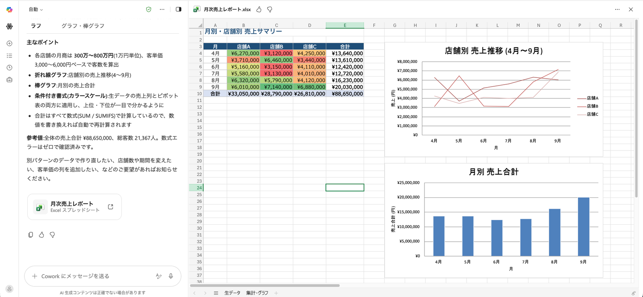Click cell ¥20,030,000 in 合計 column
The image size is (643, 297).
(345, 87)
